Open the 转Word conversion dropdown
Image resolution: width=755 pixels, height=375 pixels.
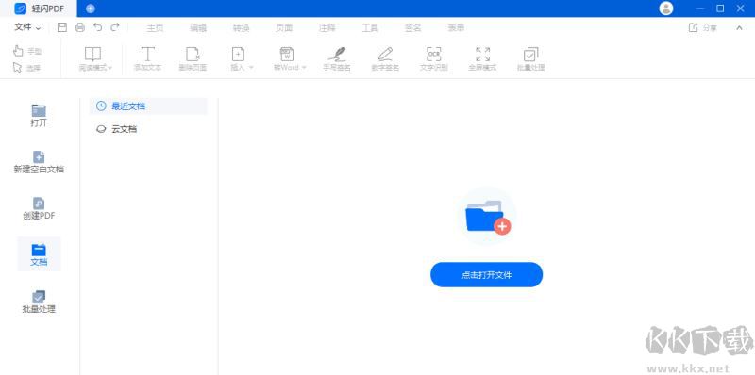290,59
